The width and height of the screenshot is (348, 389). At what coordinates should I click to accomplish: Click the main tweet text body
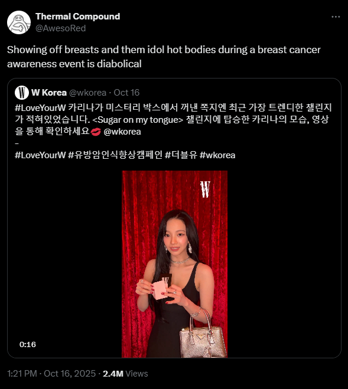click(x=164, y=57)
